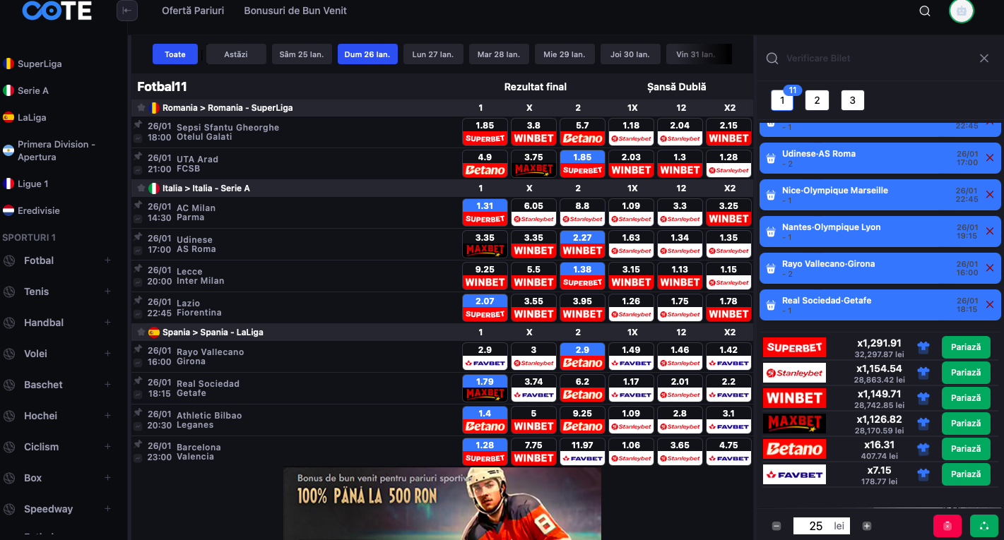Remove Nantes-Olympique Lyon from bet slip
Image resolution: width=1004 pixels, height=540 pixels.
point(989,231)
